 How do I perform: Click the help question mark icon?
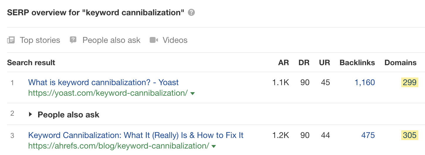[x=191, y=13]
